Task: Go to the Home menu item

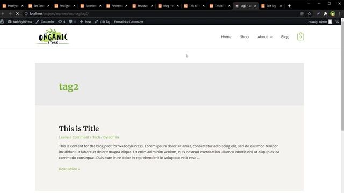Action: [x=226, y=37]
